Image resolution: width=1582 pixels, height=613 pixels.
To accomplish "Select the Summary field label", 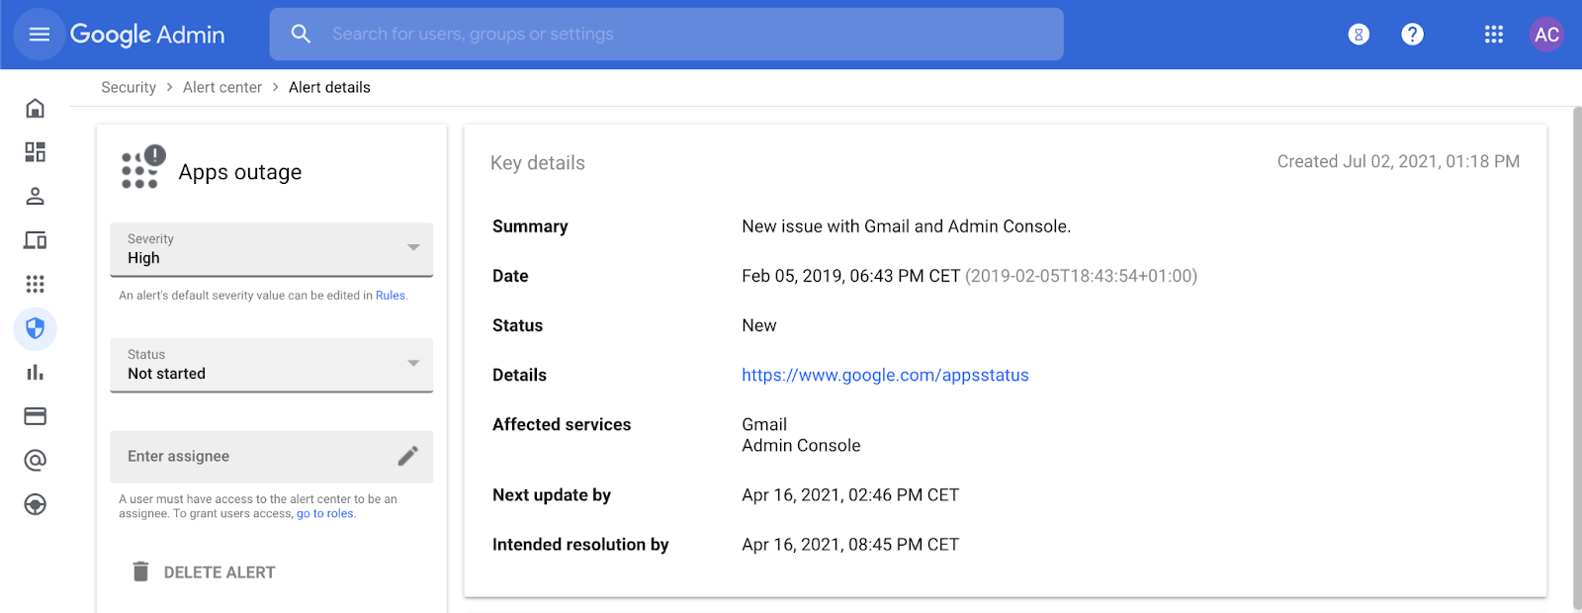I will 530,226.
